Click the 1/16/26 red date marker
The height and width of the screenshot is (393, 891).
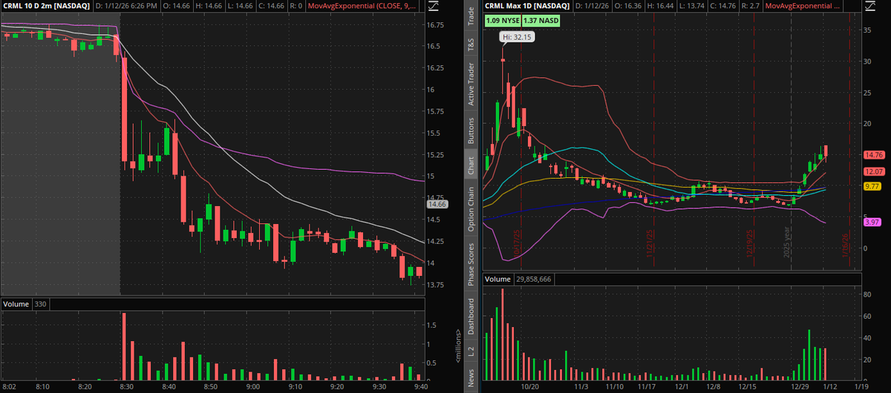[x=846, y=244]
